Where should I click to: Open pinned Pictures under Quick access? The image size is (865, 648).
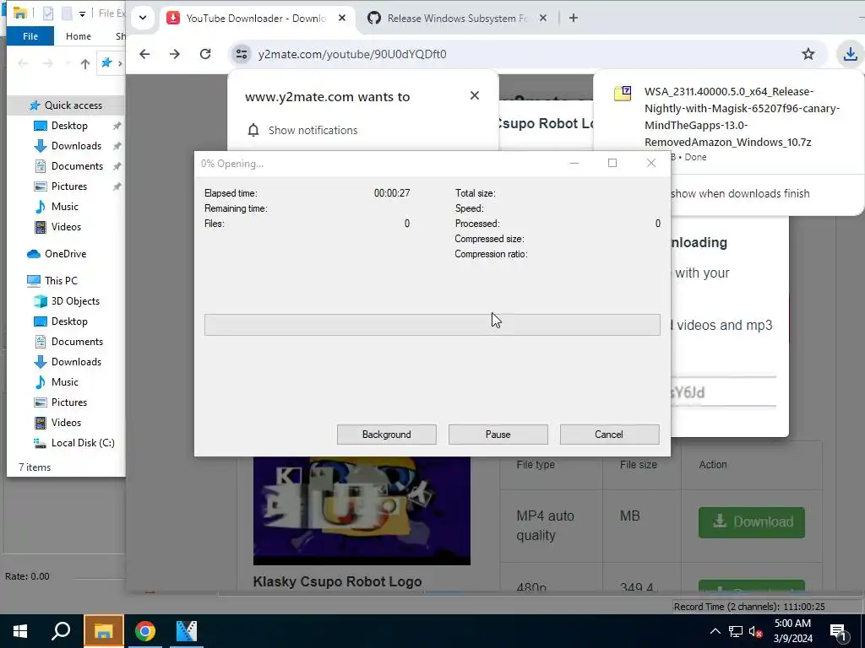pyautogui.click(x=69, y=186)
